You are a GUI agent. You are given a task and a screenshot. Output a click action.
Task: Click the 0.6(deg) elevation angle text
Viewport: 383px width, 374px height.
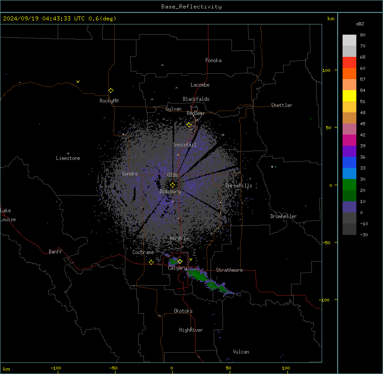[x=102, y=19]
